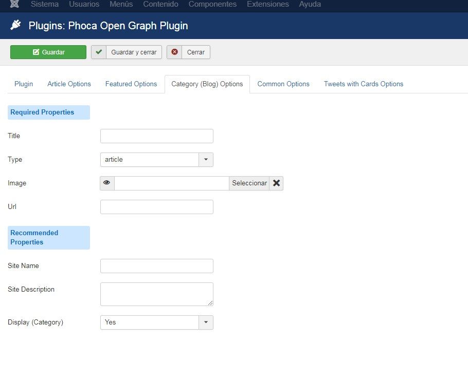
Task: Click the Url field label
Action: (x=12, y=206)
